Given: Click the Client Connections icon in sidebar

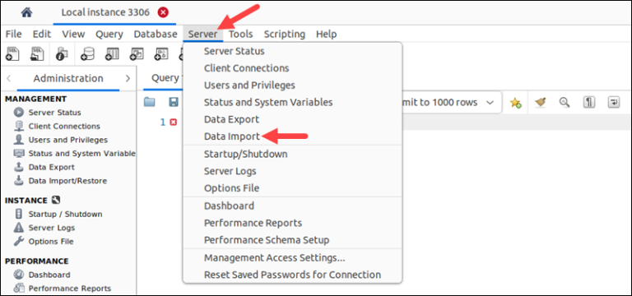Looking at the screenshot, I should tap(19, 126).
